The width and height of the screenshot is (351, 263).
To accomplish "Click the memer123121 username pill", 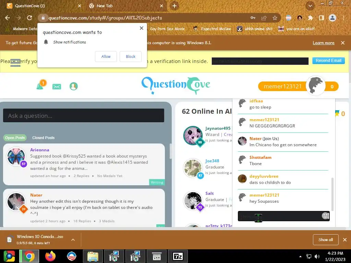I will click(282, 86).
